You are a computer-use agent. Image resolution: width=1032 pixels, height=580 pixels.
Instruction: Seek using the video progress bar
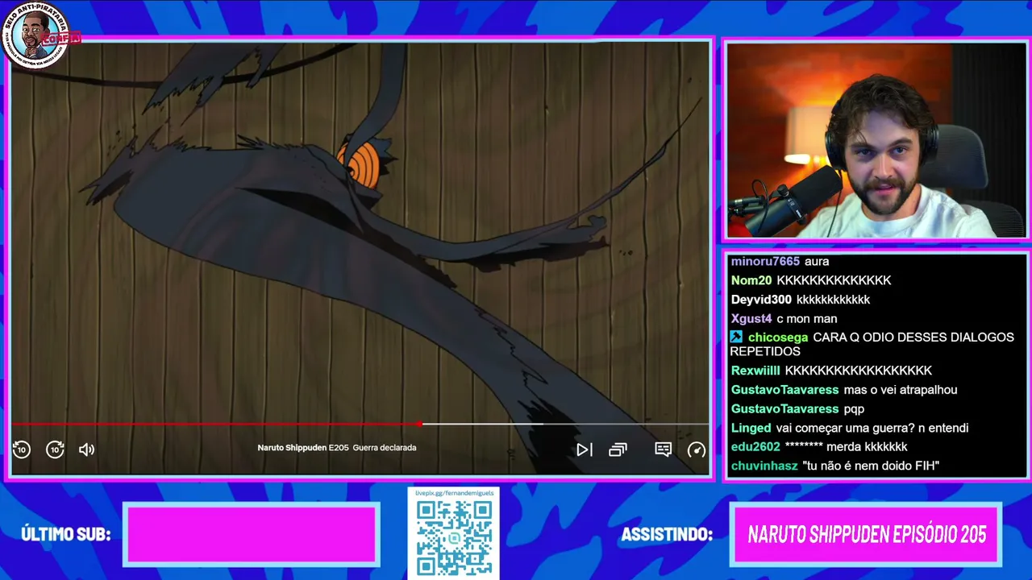click(360, 424)
